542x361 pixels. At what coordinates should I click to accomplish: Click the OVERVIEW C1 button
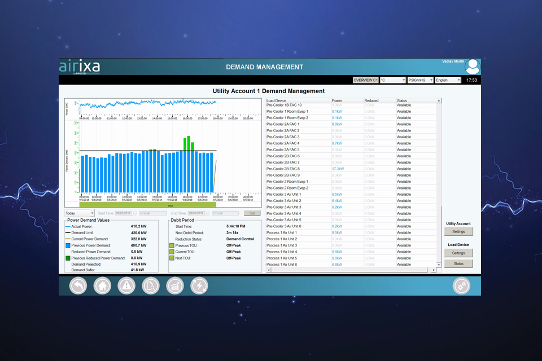point(365,80)
